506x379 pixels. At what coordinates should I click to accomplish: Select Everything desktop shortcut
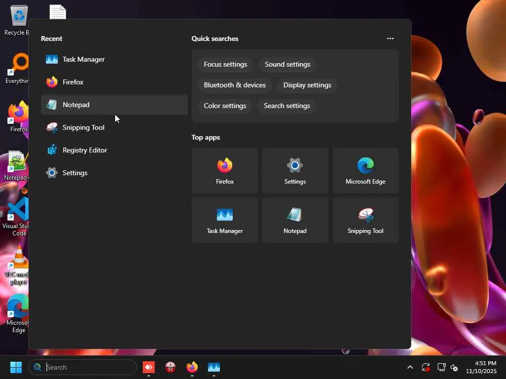pyautogui.click(x=17, y=68)
